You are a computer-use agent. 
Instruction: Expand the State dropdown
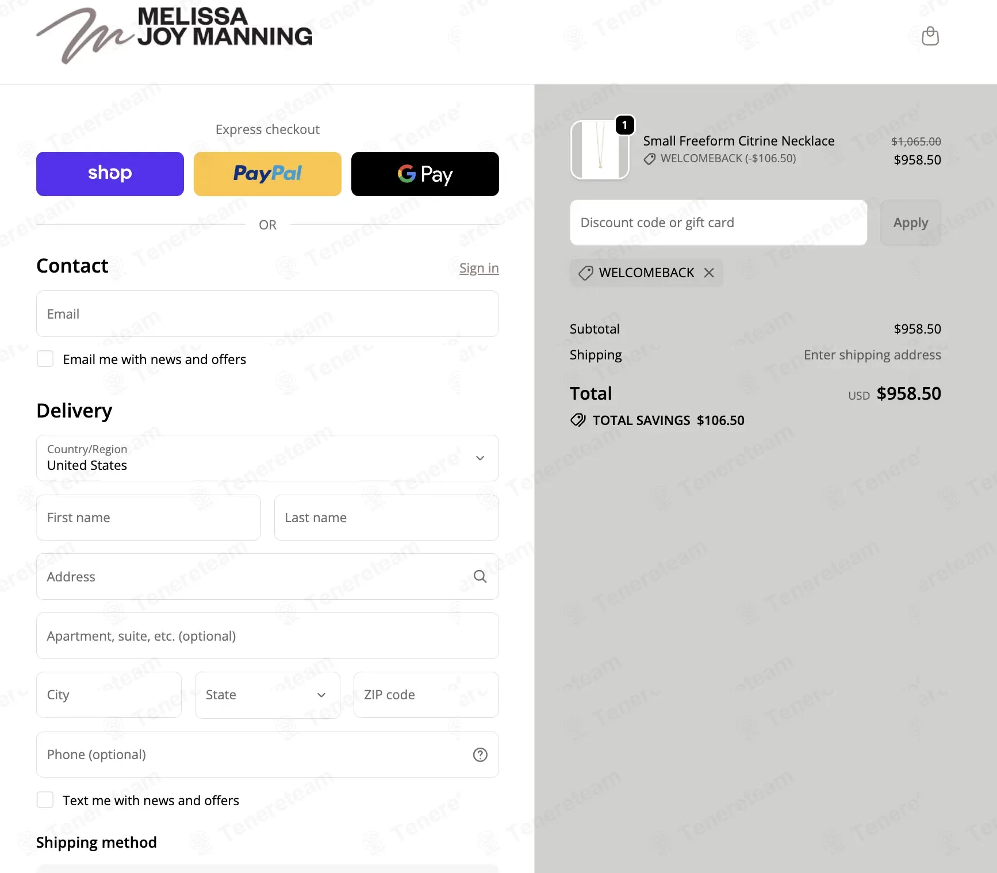[267, 695]
